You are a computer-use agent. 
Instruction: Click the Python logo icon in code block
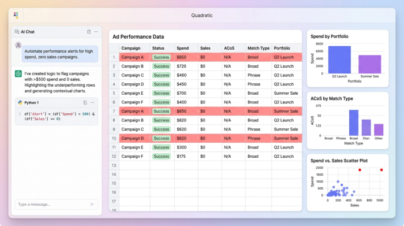click(20, 103)
